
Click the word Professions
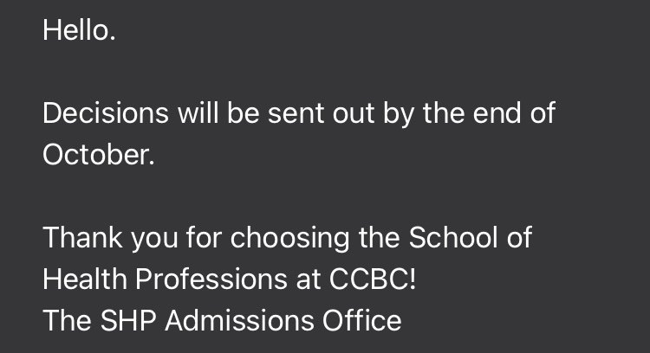tap(211, 279)
